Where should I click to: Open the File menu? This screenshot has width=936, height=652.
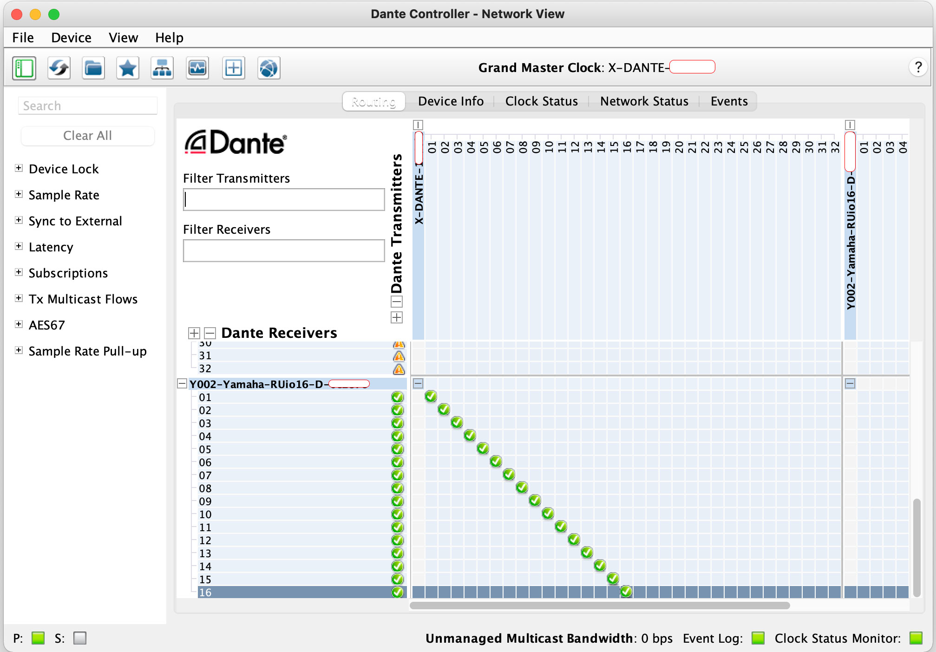pos(23,38)
